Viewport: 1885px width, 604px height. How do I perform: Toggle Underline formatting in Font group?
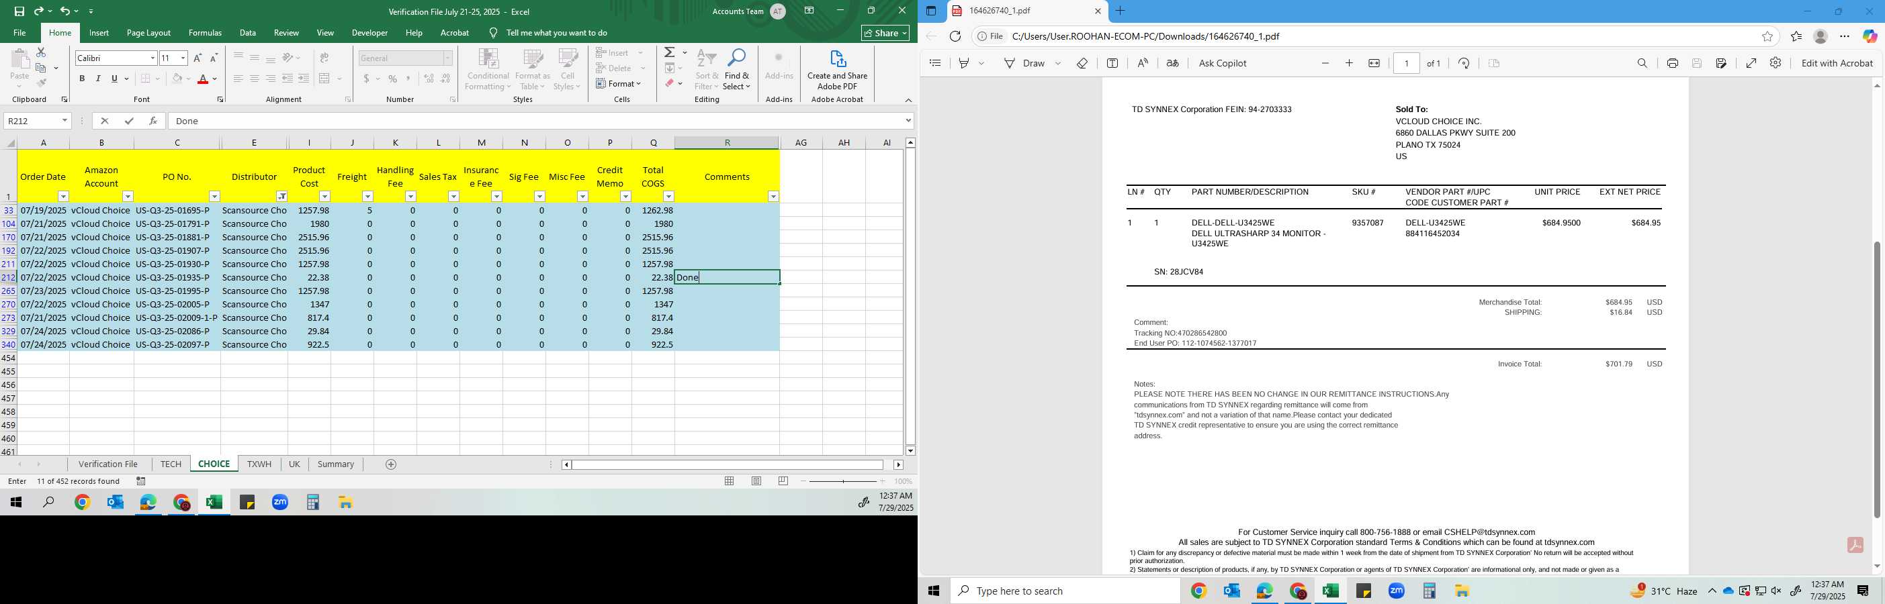(x=114, y=79)
